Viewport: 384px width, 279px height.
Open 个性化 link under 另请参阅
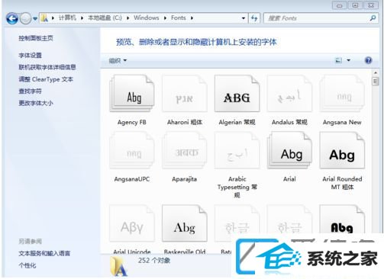[27, 265]
